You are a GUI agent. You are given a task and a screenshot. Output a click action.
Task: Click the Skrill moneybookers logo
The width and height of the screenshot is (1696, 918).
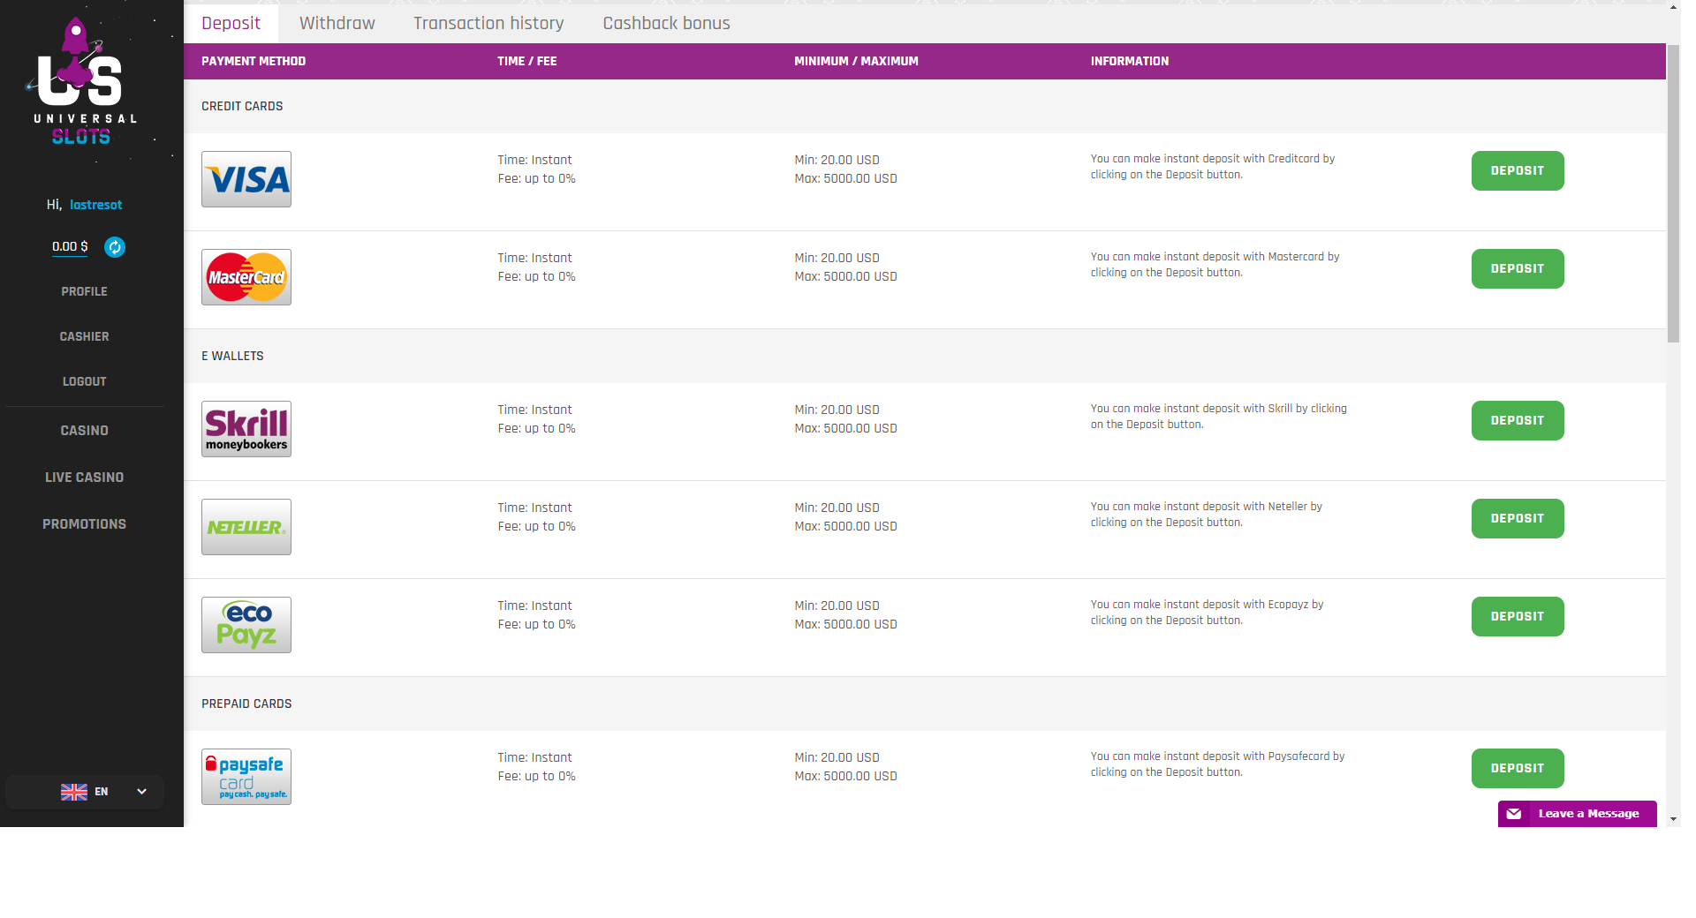pos(246,429)
